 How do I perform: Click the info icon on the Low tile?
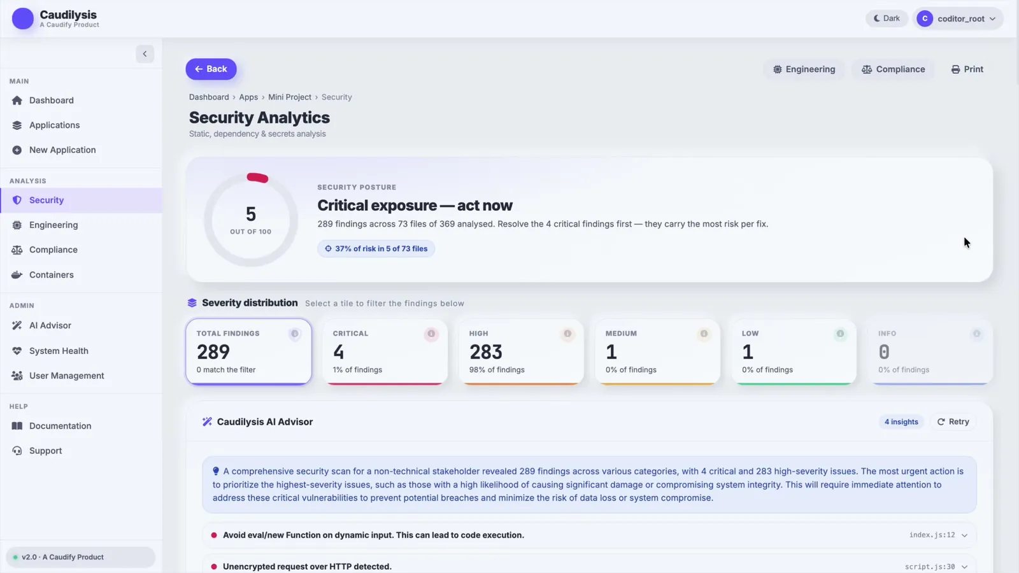pos(840,334)
